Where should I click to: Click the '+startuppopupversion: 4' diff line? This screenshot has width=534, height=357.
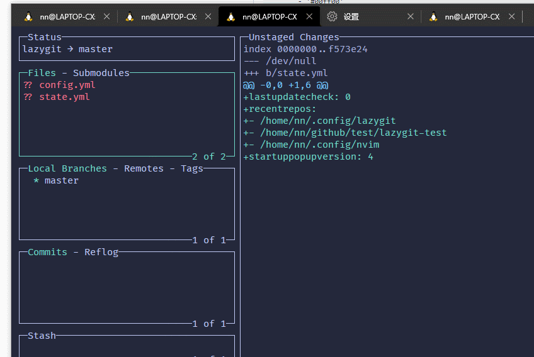click(x=308, y=157)
